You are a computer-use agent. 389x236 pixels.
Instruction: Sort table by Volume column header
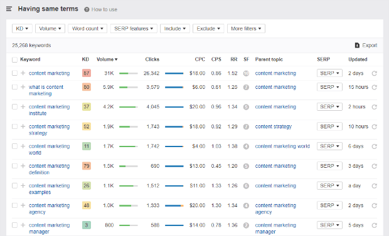point(107,59)
